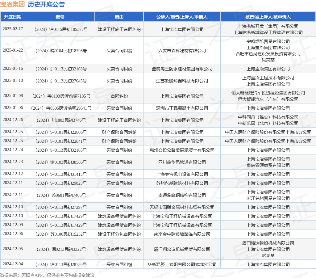Click plaintiff 华新混凝土襄阳有限公司襄城分公司
This screenshot has width=316, height=278.
click(182, 264)
